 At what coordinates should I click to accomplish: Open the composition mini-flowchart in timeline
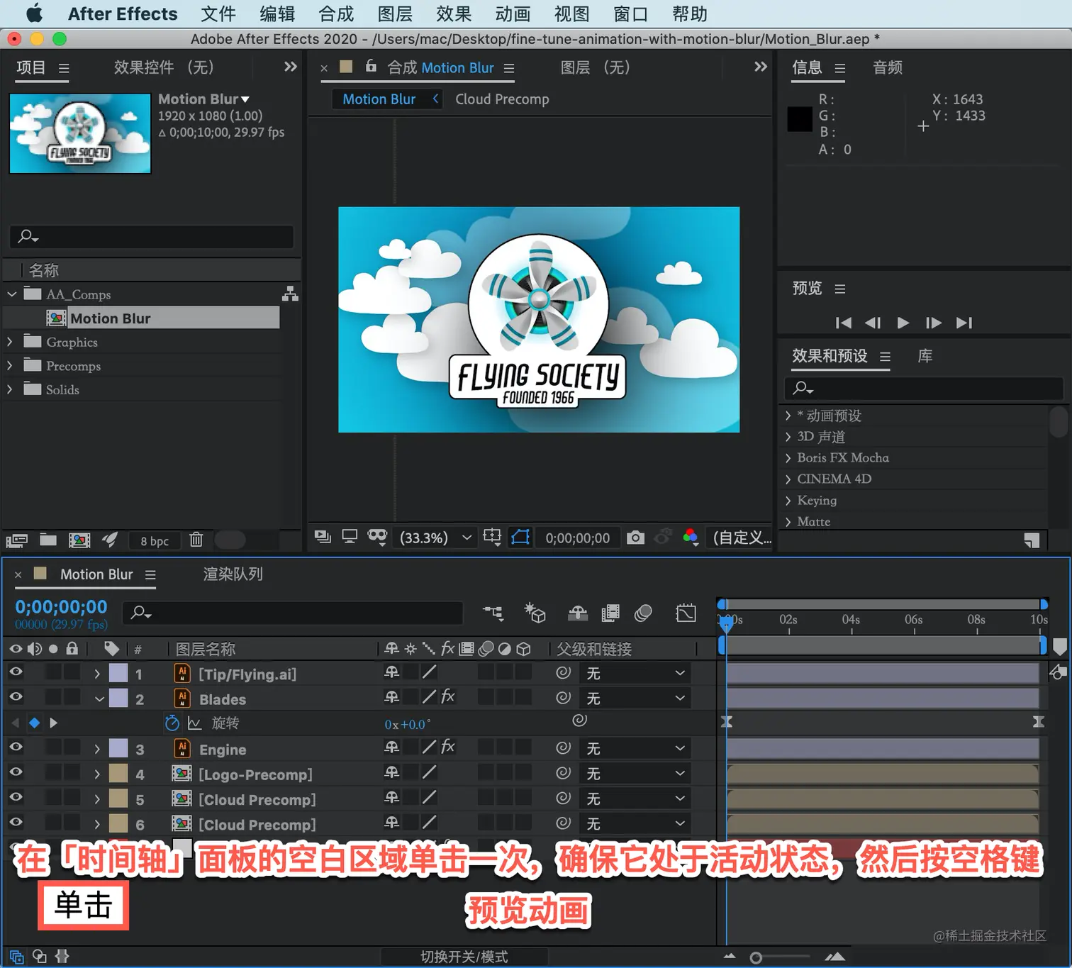click(493, 613)
